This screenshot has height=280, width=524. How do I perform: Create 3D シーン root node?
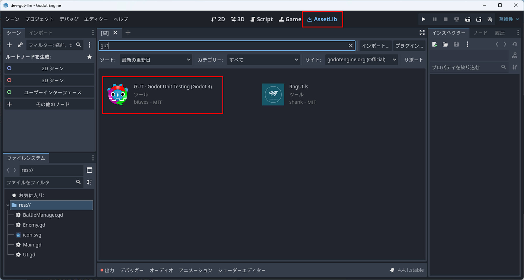(49, 80)
